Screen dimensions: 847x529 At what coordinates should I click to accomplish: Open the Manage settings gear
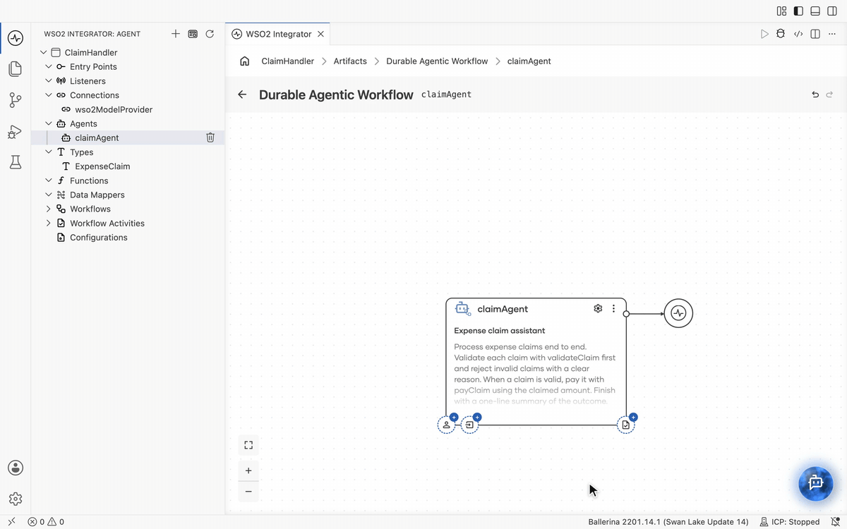(x=16, y=499)
